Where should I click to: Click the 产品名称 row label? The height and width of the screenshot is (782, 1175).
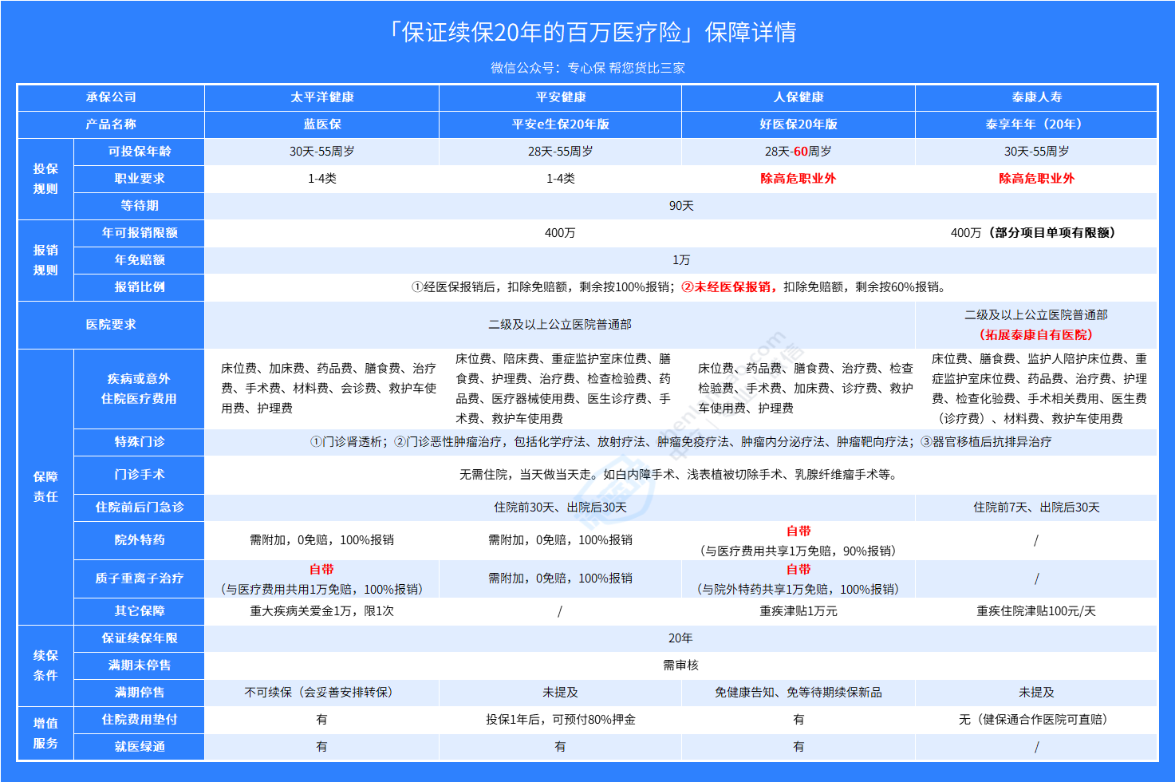(111, 124)
